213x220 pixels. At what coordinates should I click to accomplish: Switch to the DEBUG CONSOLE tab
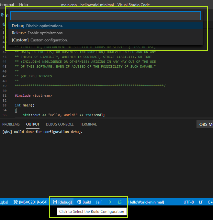pos(60,124)
